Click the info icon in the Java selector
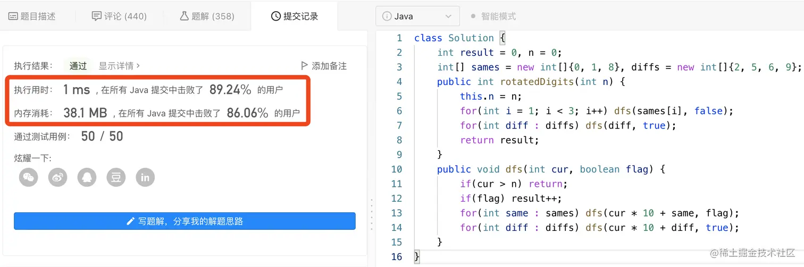The image size is (804, 267). (387, 16)
